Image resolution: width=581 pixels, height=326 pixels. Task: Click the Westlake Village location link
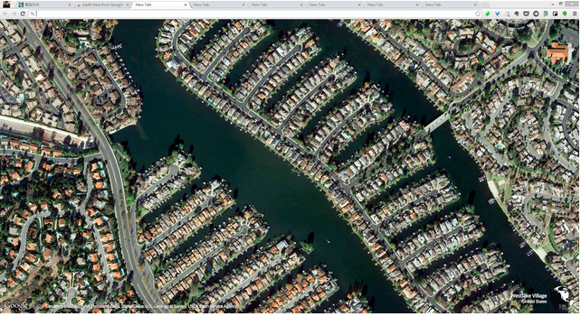pos(529,296)
